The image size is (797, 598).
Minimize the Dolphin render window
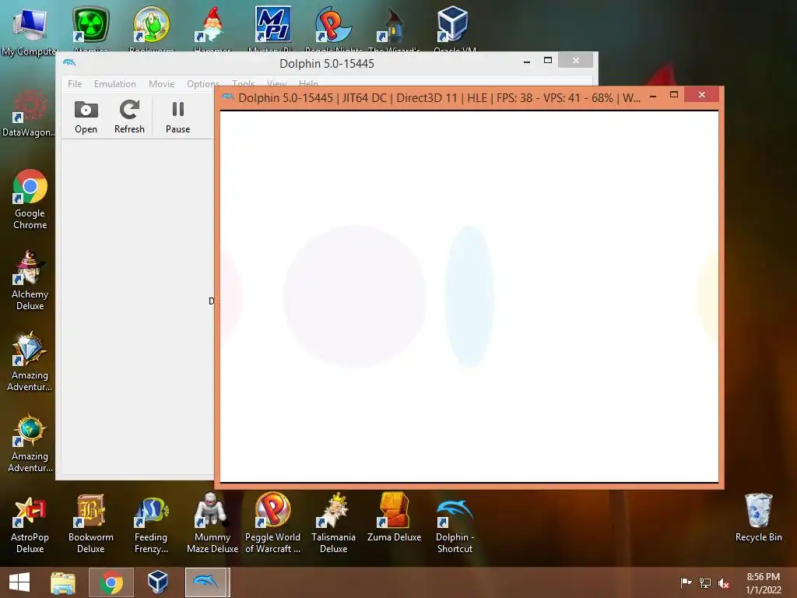tap(653, 96)
